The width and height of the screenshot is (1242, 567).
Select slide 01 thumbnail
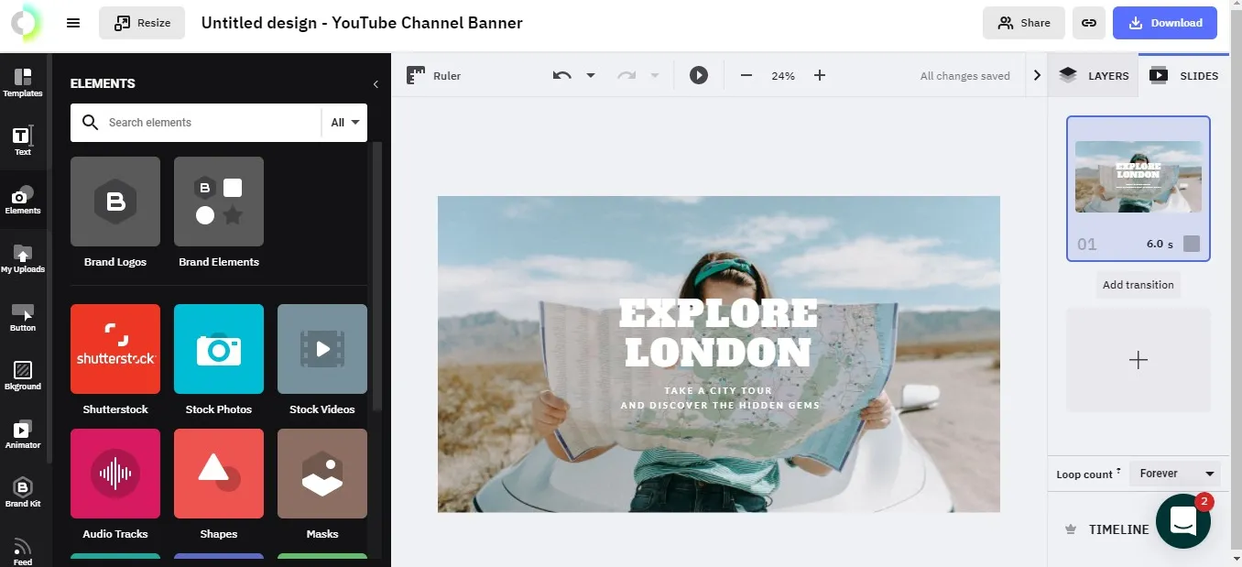pyautogui.click(x=1138, y=189)
